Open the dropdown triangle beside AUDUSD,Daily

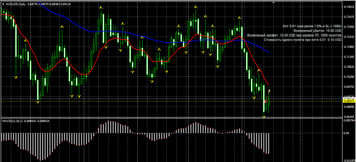[x=3, y=4]
